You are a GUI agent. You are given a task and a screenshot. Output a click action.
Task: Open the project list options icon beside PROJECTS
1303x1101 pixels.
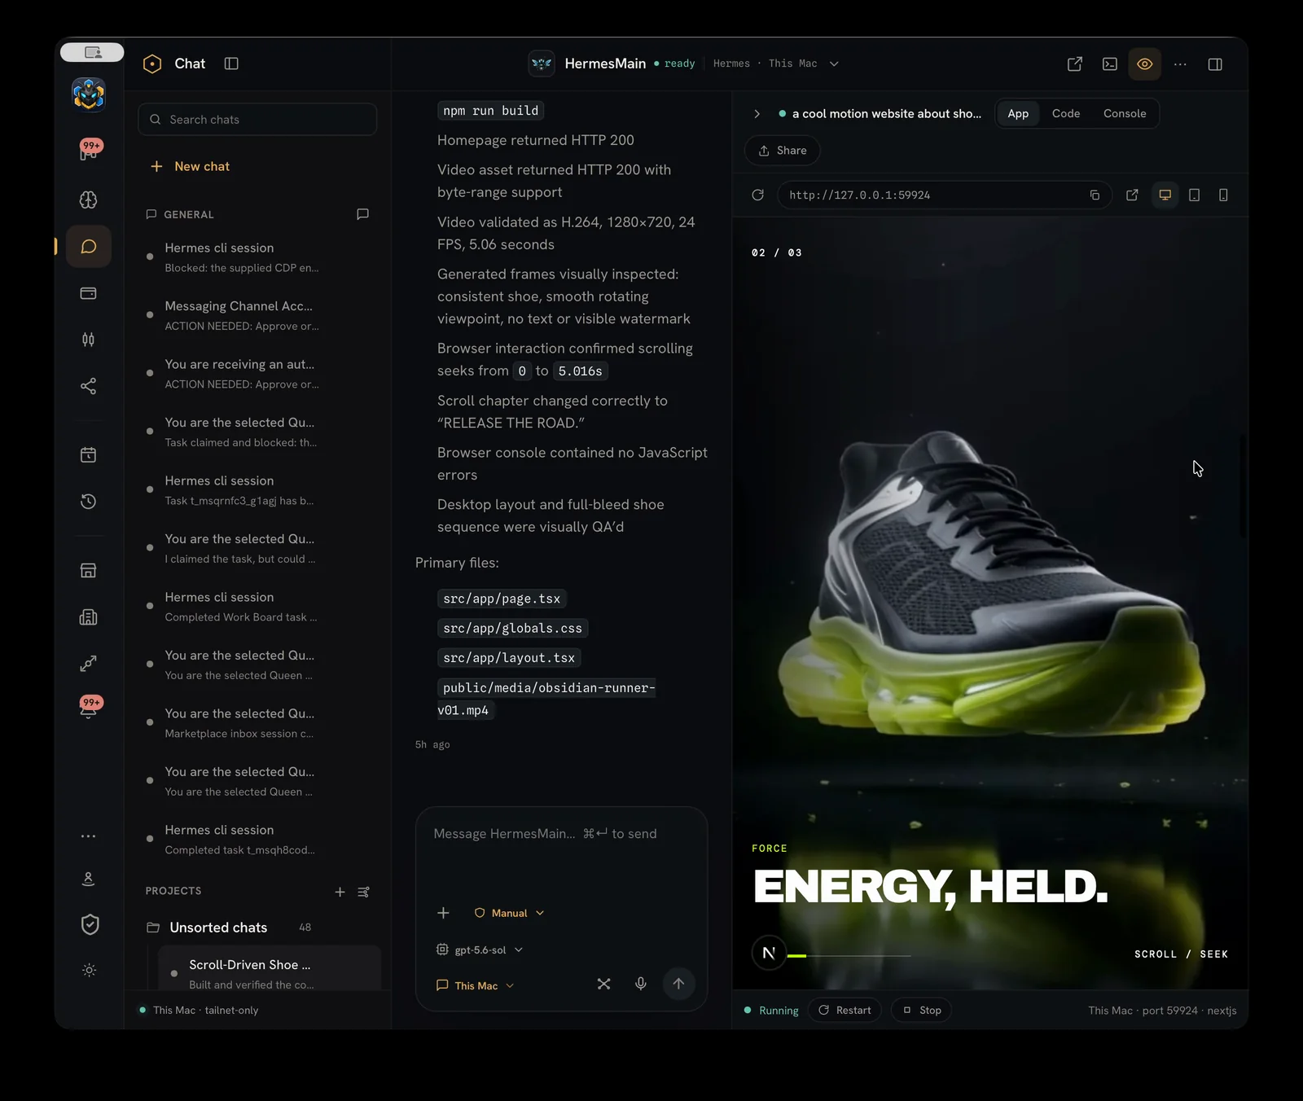click(x=363, y=892)
